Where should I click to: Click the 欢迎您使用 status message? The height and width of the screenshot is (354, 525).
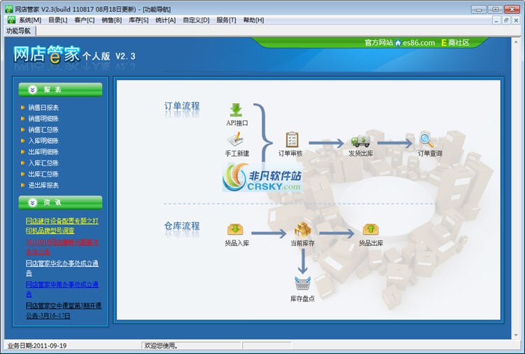(x=192, y=346)
